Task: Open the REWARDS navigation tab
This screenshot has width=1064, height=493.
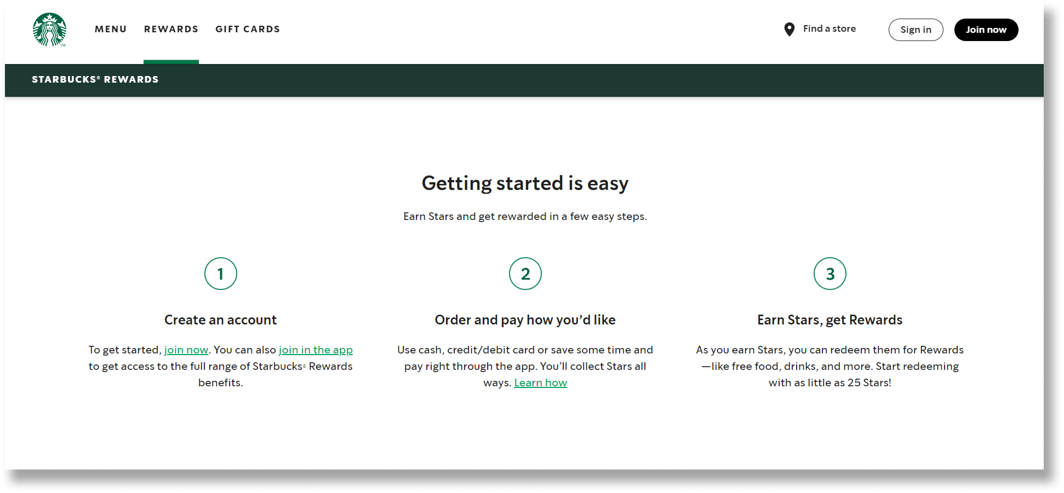Action: tap(171, 29)
